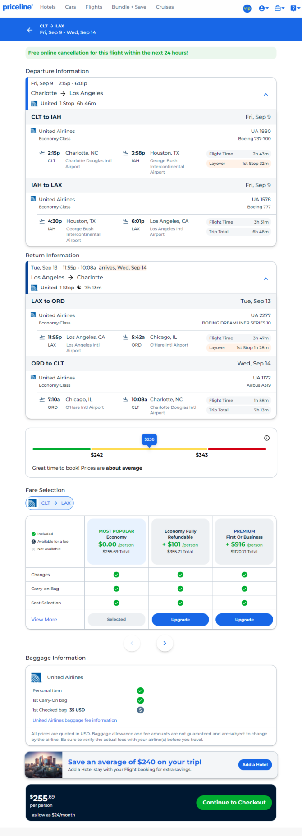Click the View More link
The image size is (302, 836).
coord(44,620)
